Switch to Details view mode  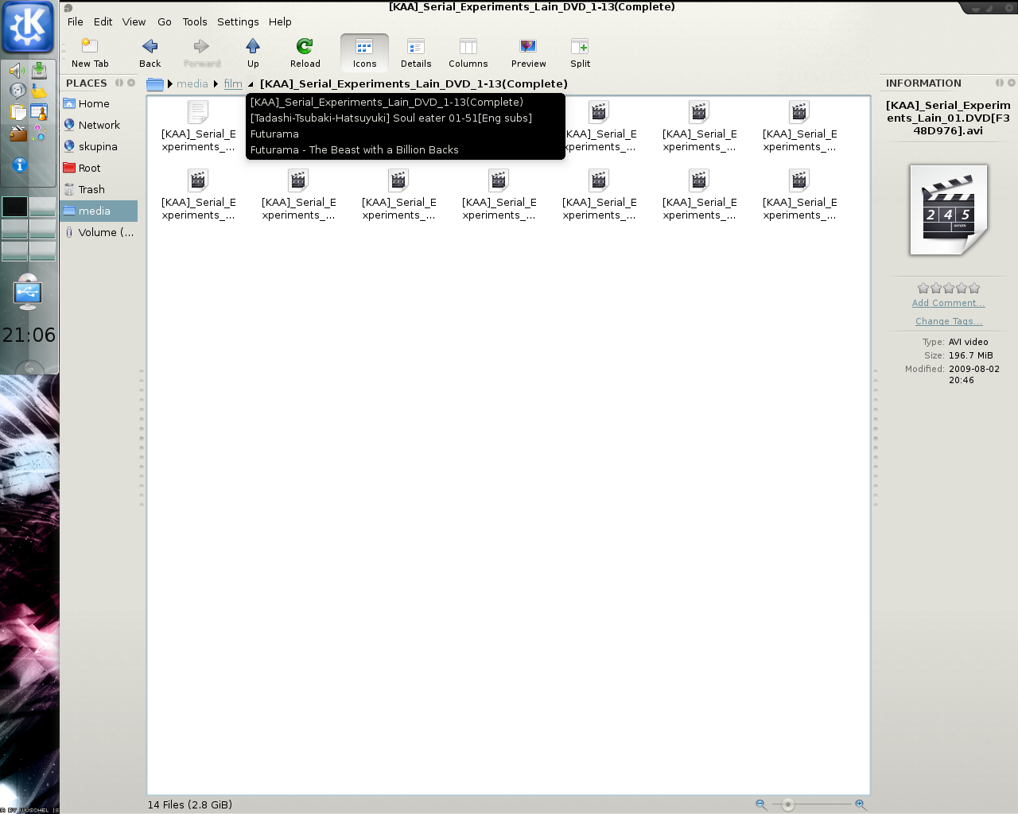click(416, 52)
